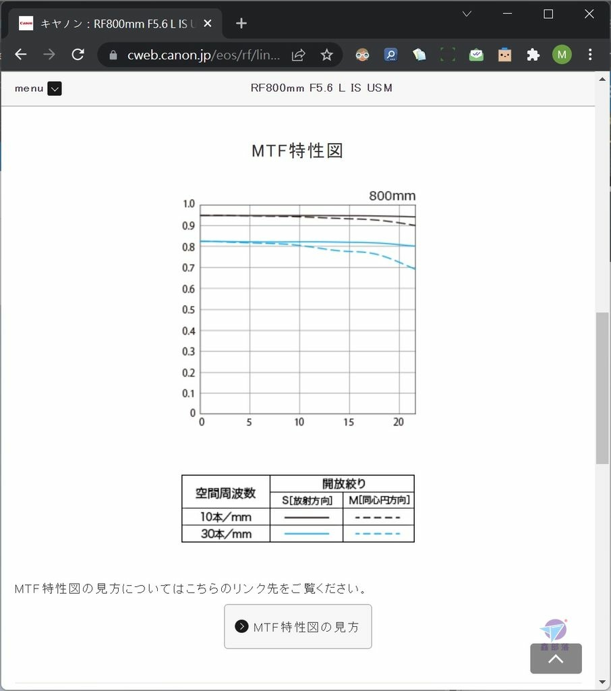
Task: Open site security lock info
Action: point(113,55)
